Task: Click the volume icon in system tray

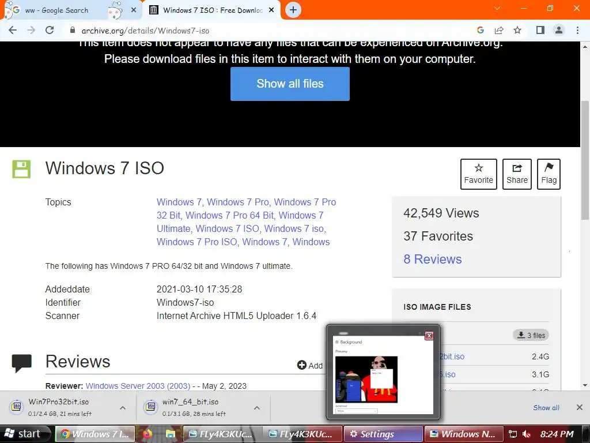Action: pyautogui.click(x=527, y=434)
